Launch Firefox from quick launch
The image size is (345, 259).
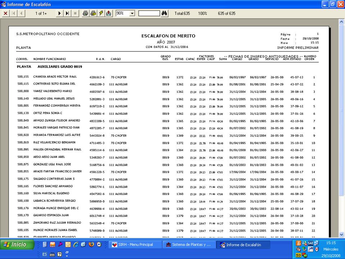click(x=91, y=245)
